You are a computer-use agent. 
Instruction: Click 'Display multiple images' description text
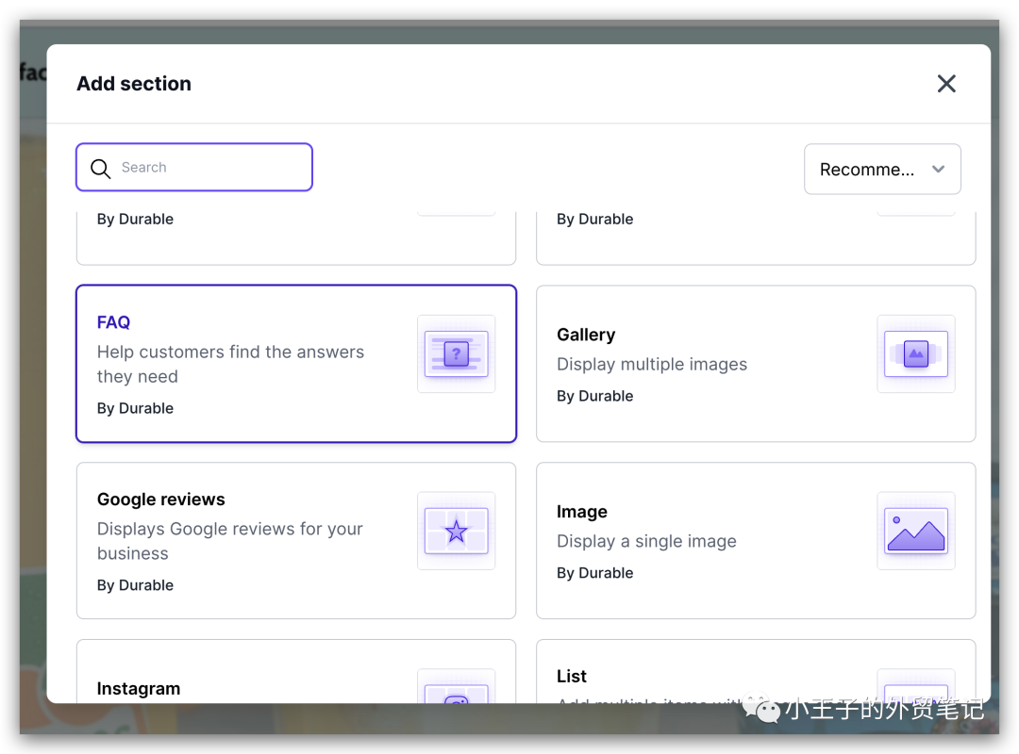pos(652,365)
